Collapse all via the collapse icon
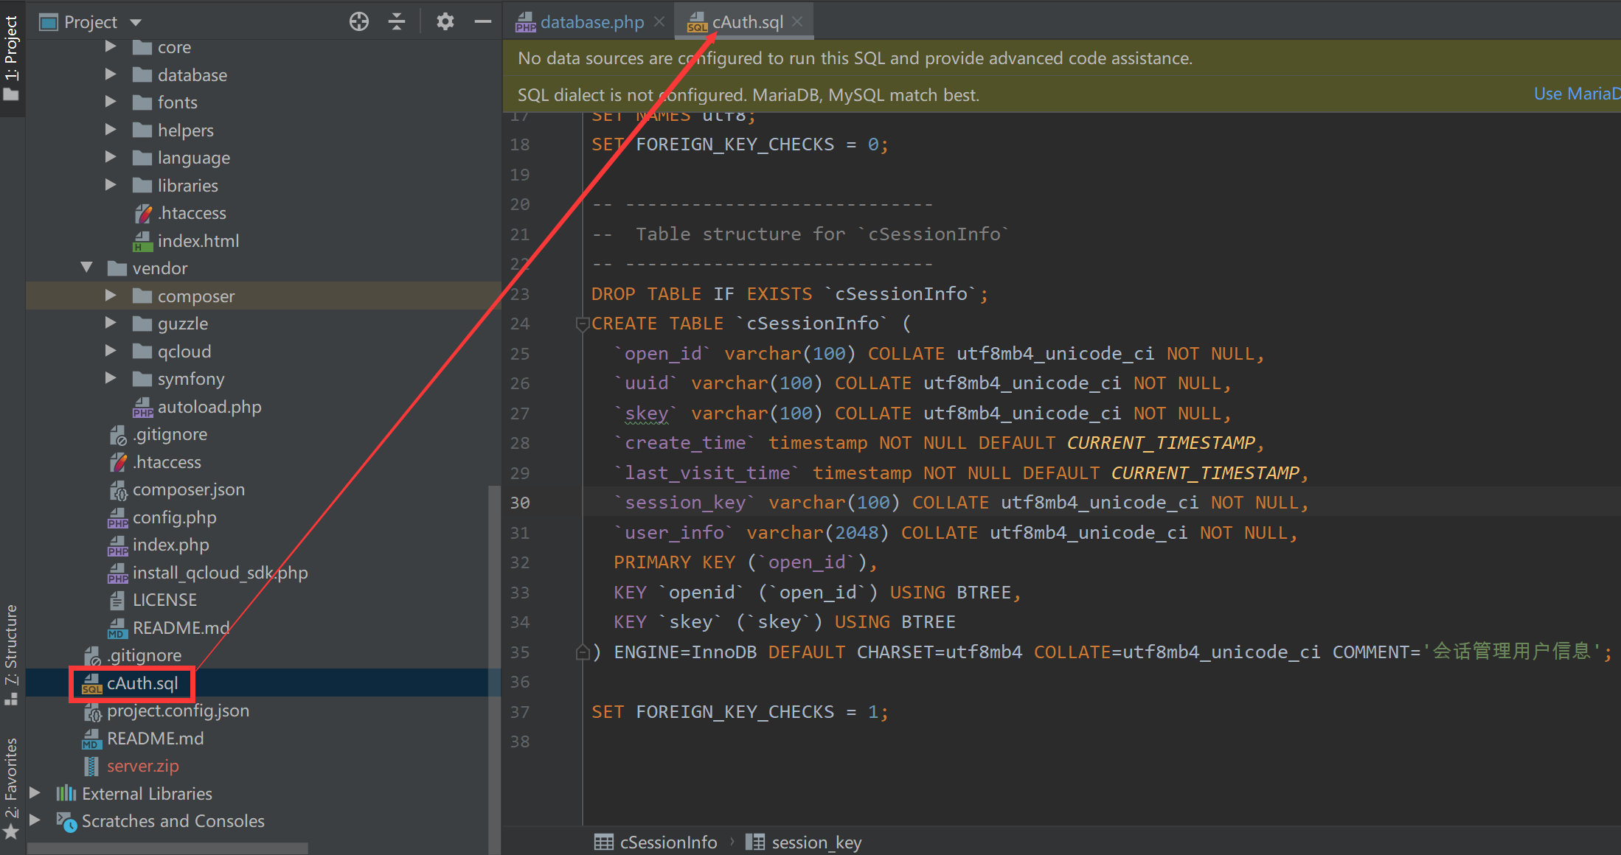The image size is (1621, 855). click(x=397, y=22)
